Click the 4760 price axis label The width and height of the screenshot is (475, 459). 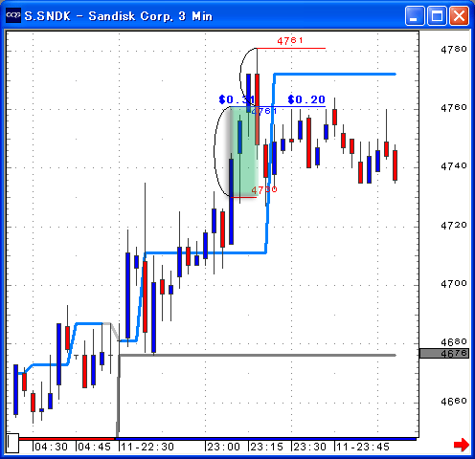(x=454, y=108)
